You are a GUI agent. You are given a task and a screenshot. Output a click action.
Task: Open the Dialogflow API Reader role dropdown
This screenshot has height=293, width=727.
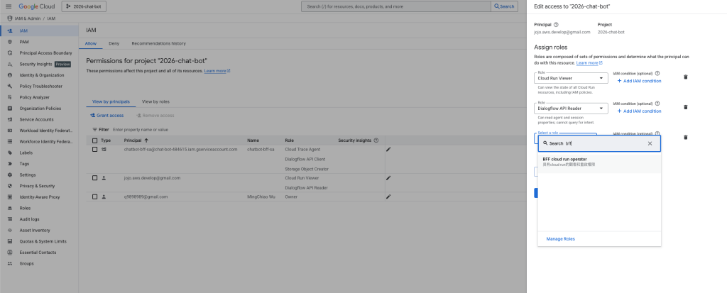571,109
